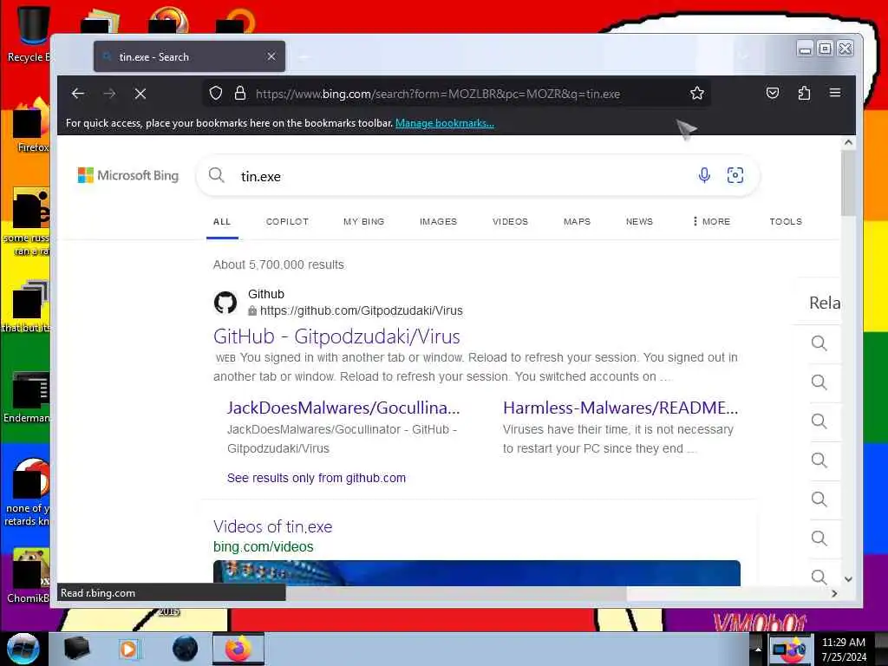This screenshot has width=888, height=666.
Task: Switch to the VIDEOS tab
Action: pyautogui.click(x=510, y=221)
